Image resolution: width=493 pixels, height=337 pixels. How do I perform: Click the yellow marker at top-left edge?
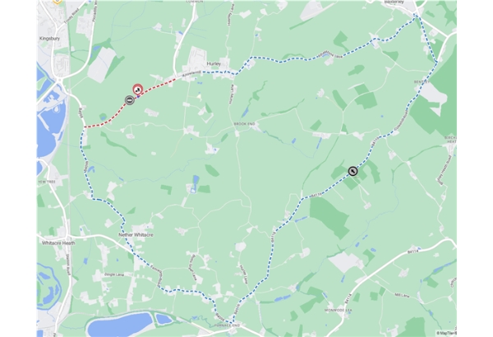(57, 2)
